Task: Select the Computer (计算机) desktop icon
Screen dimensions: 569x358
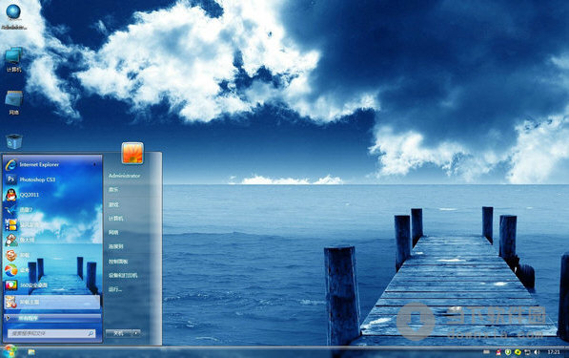Action: tap(13, 60)
